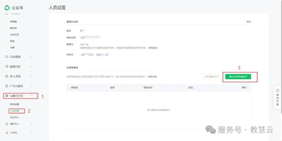Click the 数据分析 pie chart icon

tap(7, 67)
